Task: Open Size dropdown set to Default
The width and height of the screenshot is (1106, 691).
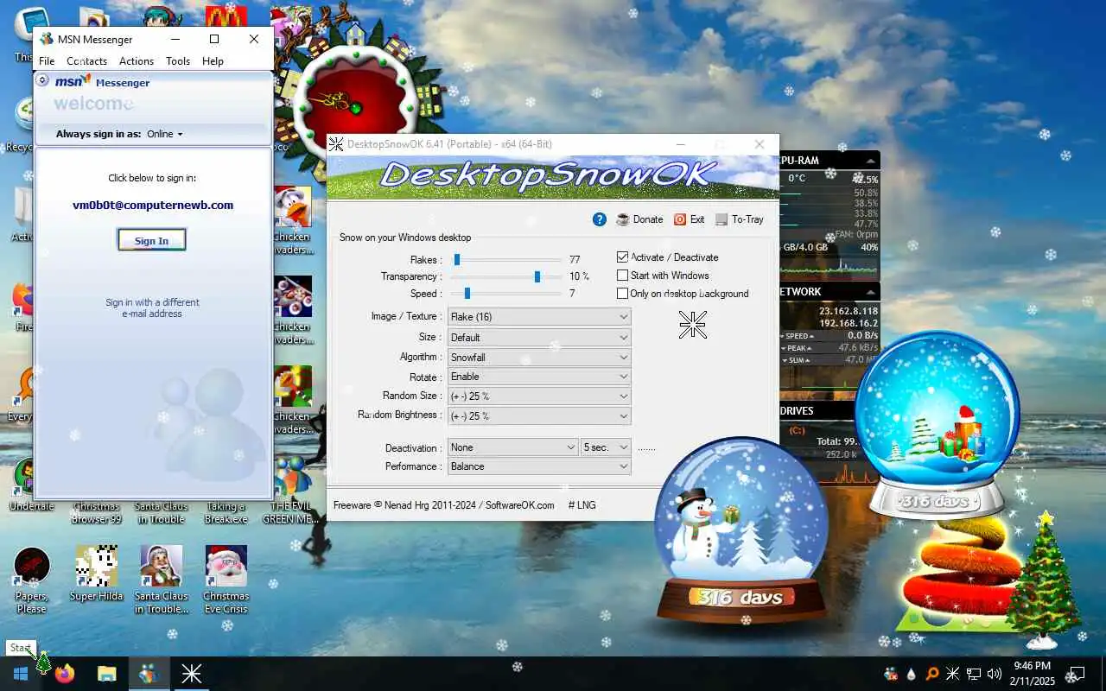Action: (x=539, y=337)
